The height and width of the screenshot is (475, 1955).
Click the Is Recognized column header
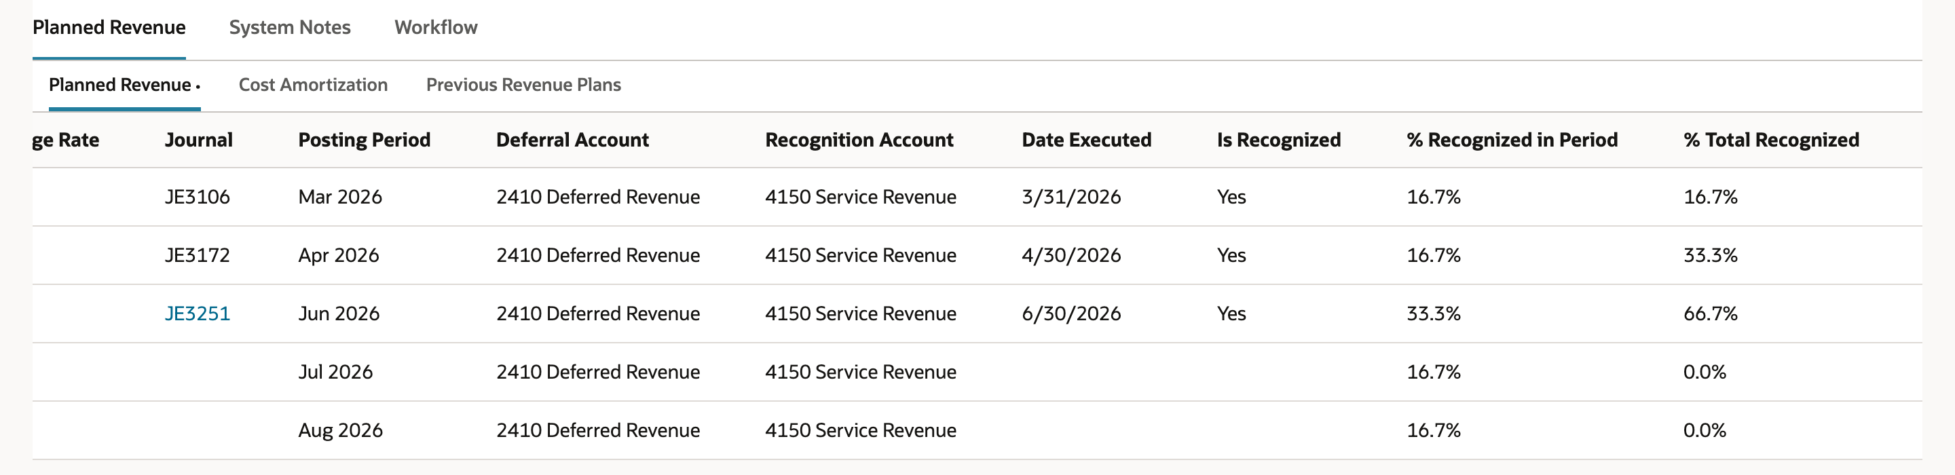point(1279,140)
